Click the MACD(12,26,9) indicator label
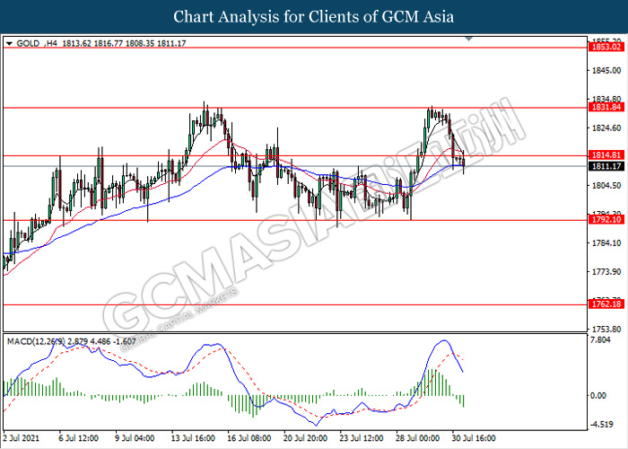 35,341
